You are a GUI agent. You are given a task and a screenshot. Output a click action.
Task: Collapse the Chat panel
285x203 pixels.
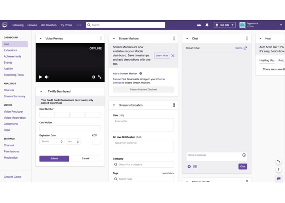point(187,38)
